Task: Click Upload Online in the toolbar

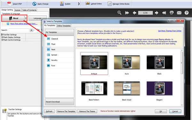Action: (x=93, y=4)
